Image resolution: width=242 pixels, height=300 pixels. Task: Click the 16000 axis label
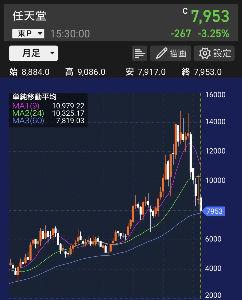click(x=215, y=95)
